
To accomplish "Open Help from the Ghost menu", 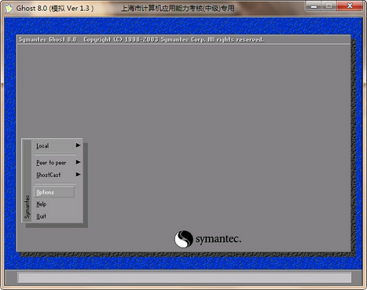I will [x=41, y=204].
